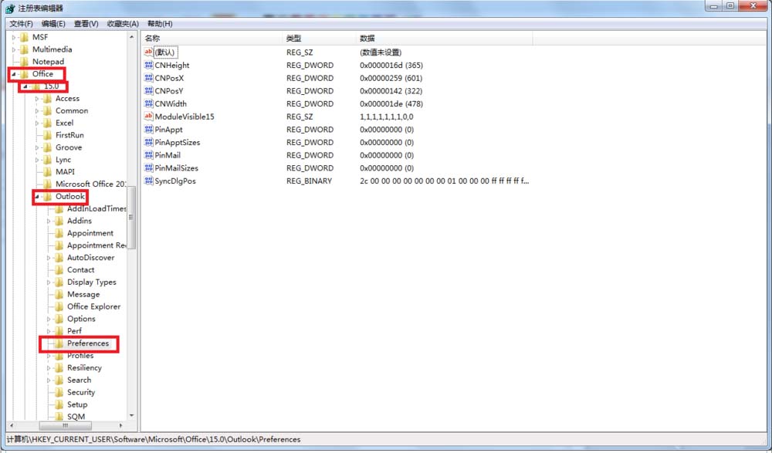
Task: Click the Registry Editor title bar icon
Action: [10, 8]
